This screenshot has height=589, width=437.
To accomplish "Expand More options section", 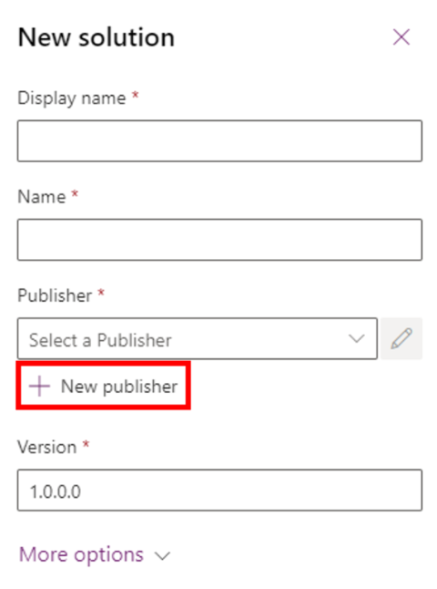I will (95, 555).
